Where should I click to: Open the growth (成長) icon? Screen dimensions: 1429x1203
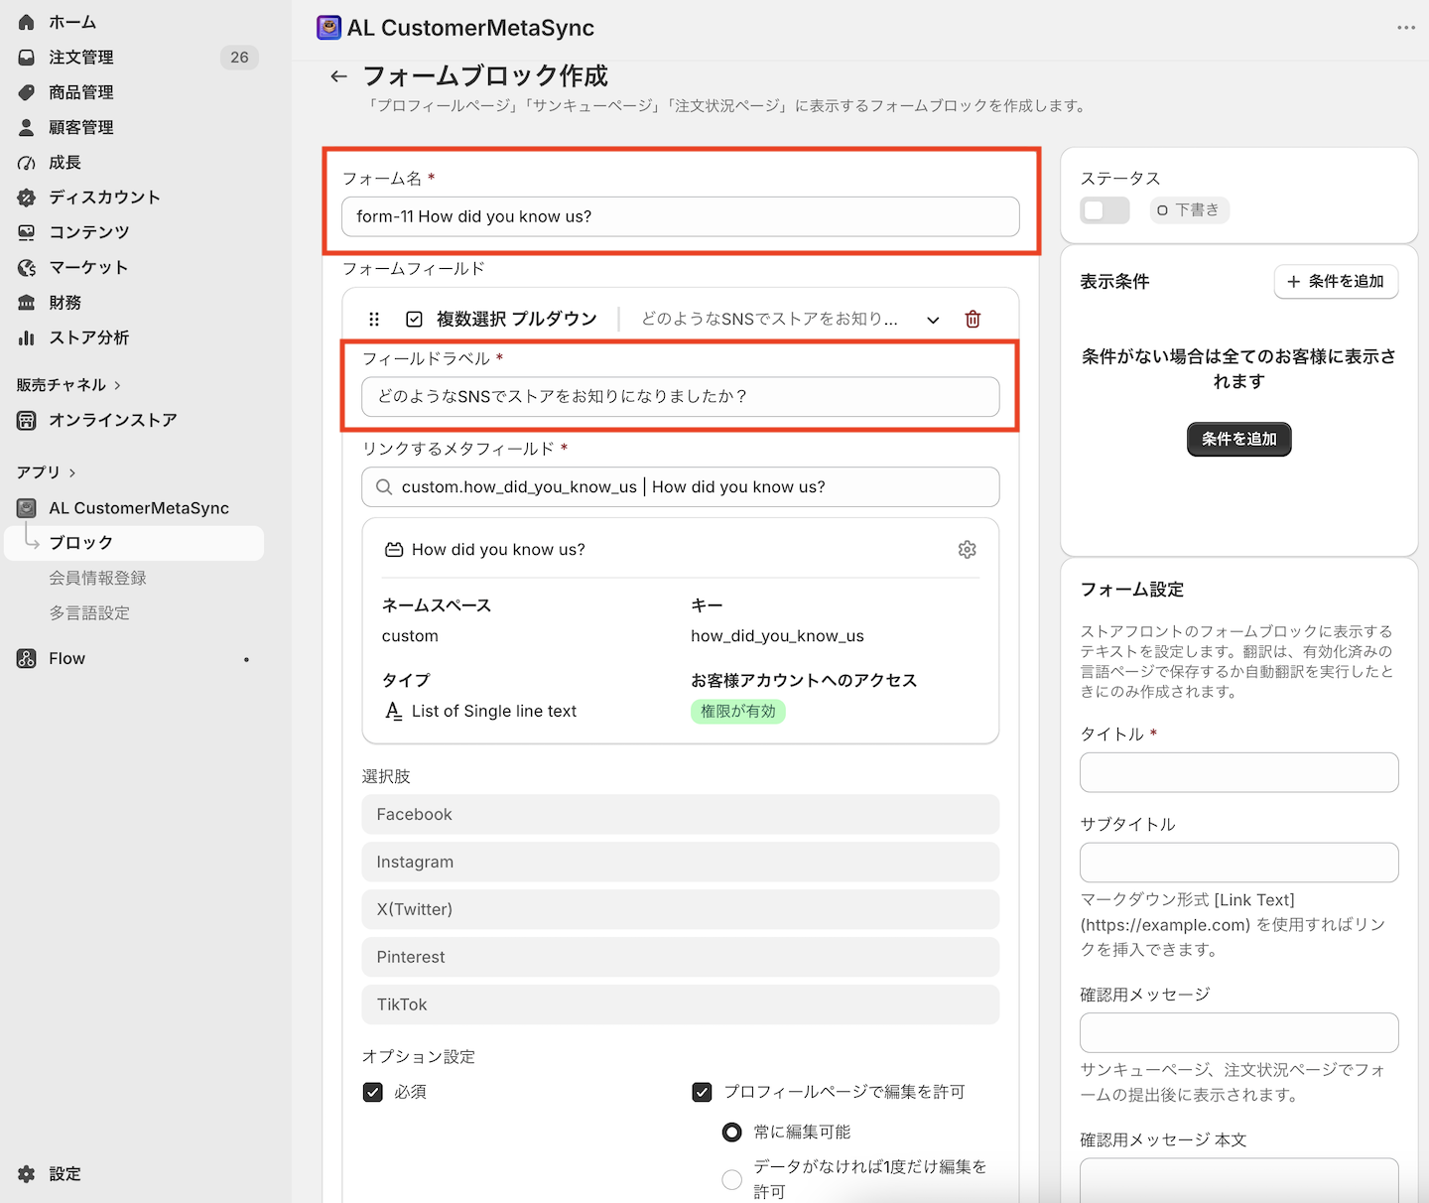click(27, 163)
